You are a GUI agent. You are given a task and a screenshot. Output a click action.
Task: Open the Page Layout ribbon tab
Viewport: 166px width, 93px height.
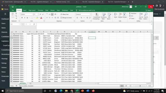[32, 10]
